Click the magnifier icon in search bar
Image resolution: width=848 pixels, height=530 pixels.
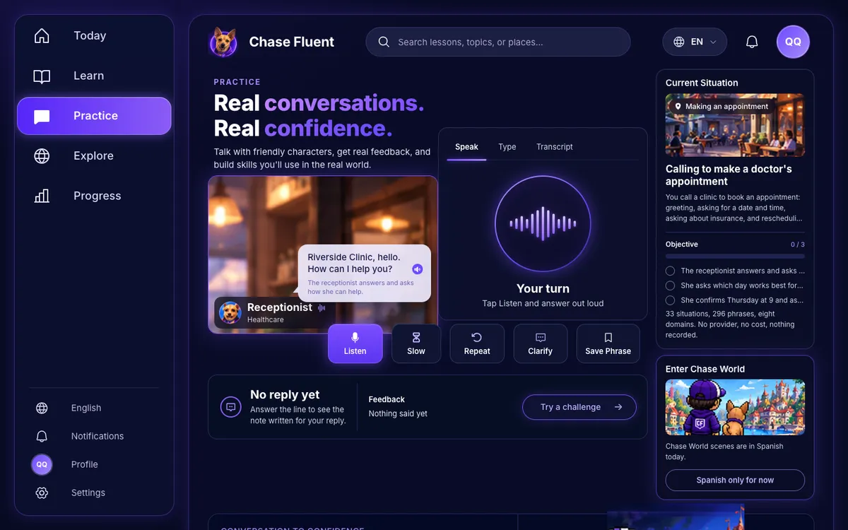pyautogui.click(x=384, y=42)
